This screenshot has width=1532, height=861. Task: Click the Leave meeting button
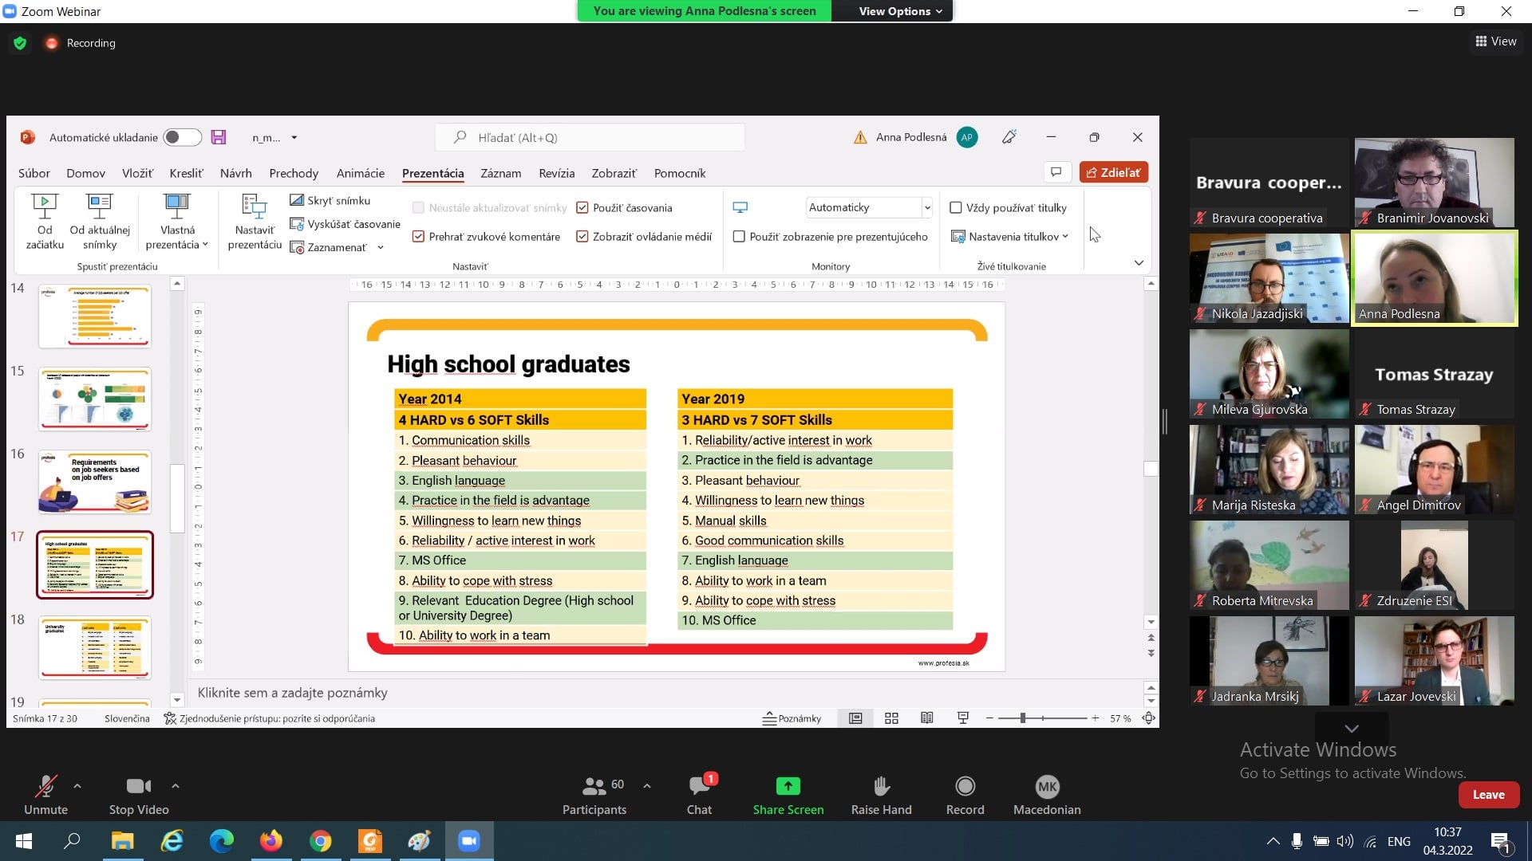pyautogui.click(x=1487, y=795)
